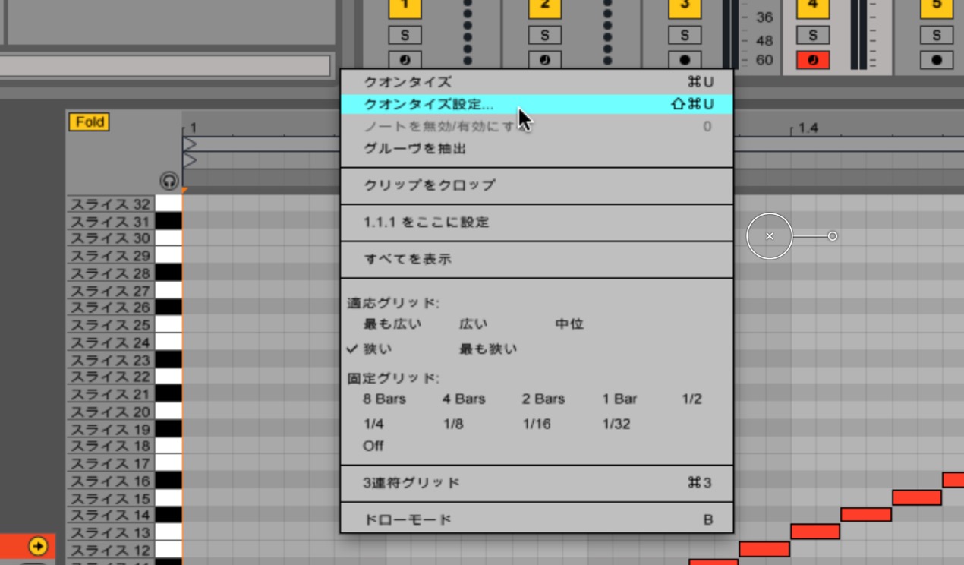The height and width of the screenshot is (565, 964).
Task: Click the スライス 16 row label
Action: click(111, 481)
